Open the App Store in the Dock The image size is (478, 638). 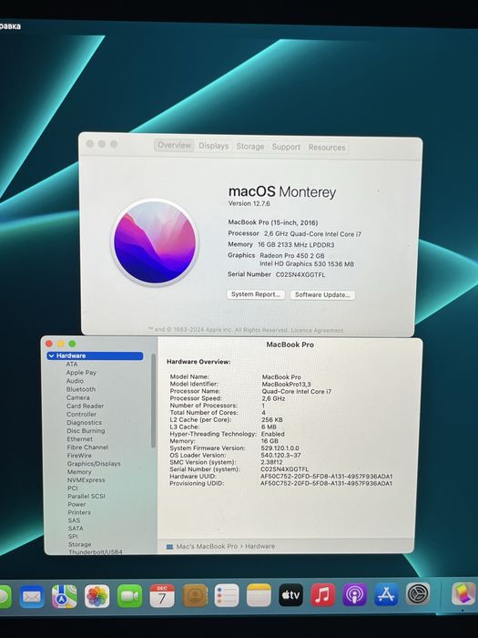point(386,594)
